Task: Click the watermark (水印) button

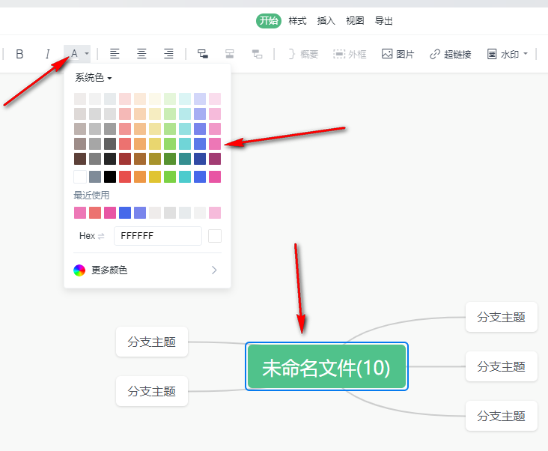Action: click(x=503, y=54)
